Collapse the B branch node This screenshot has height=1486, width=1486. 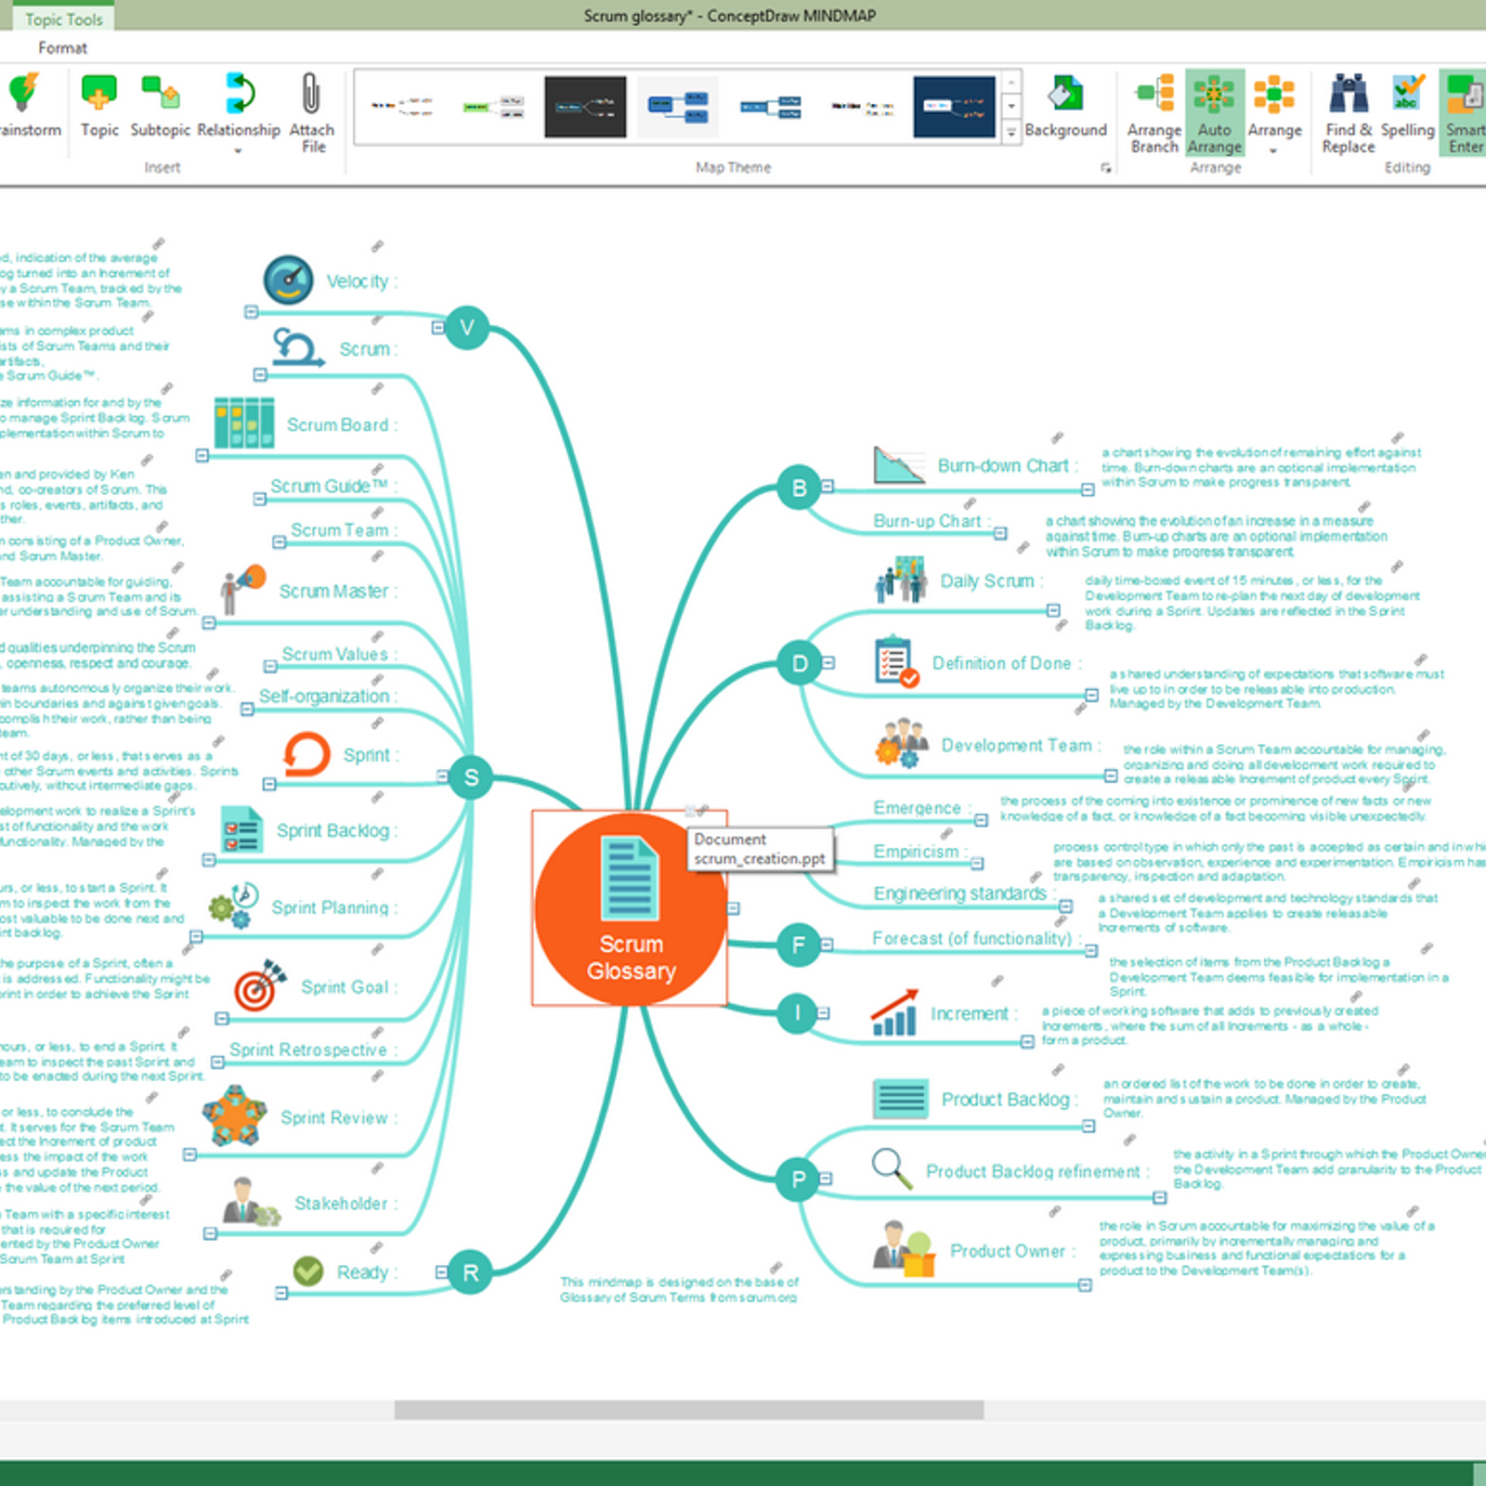pos(828,487)
